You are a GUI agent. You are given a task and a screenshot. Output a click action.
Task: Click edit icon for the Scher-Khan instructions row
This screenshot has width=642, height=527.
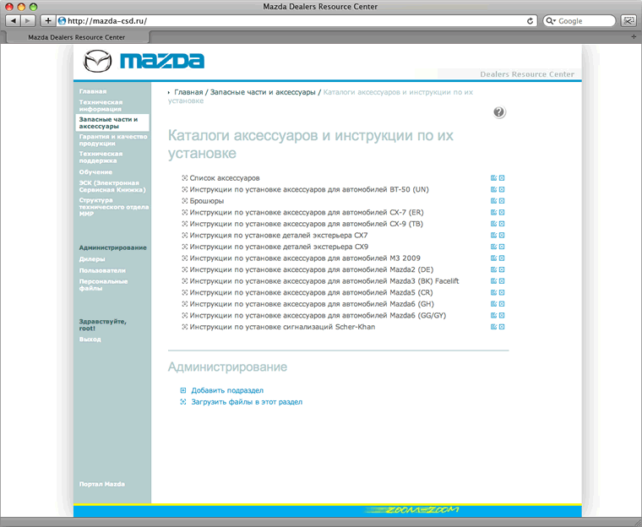pyautogui.click(x=493, y=326)
